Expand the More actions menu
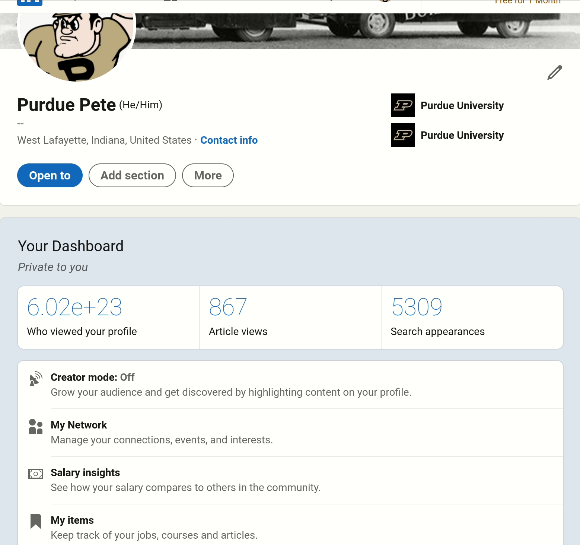580x545 pixels. 208,175
